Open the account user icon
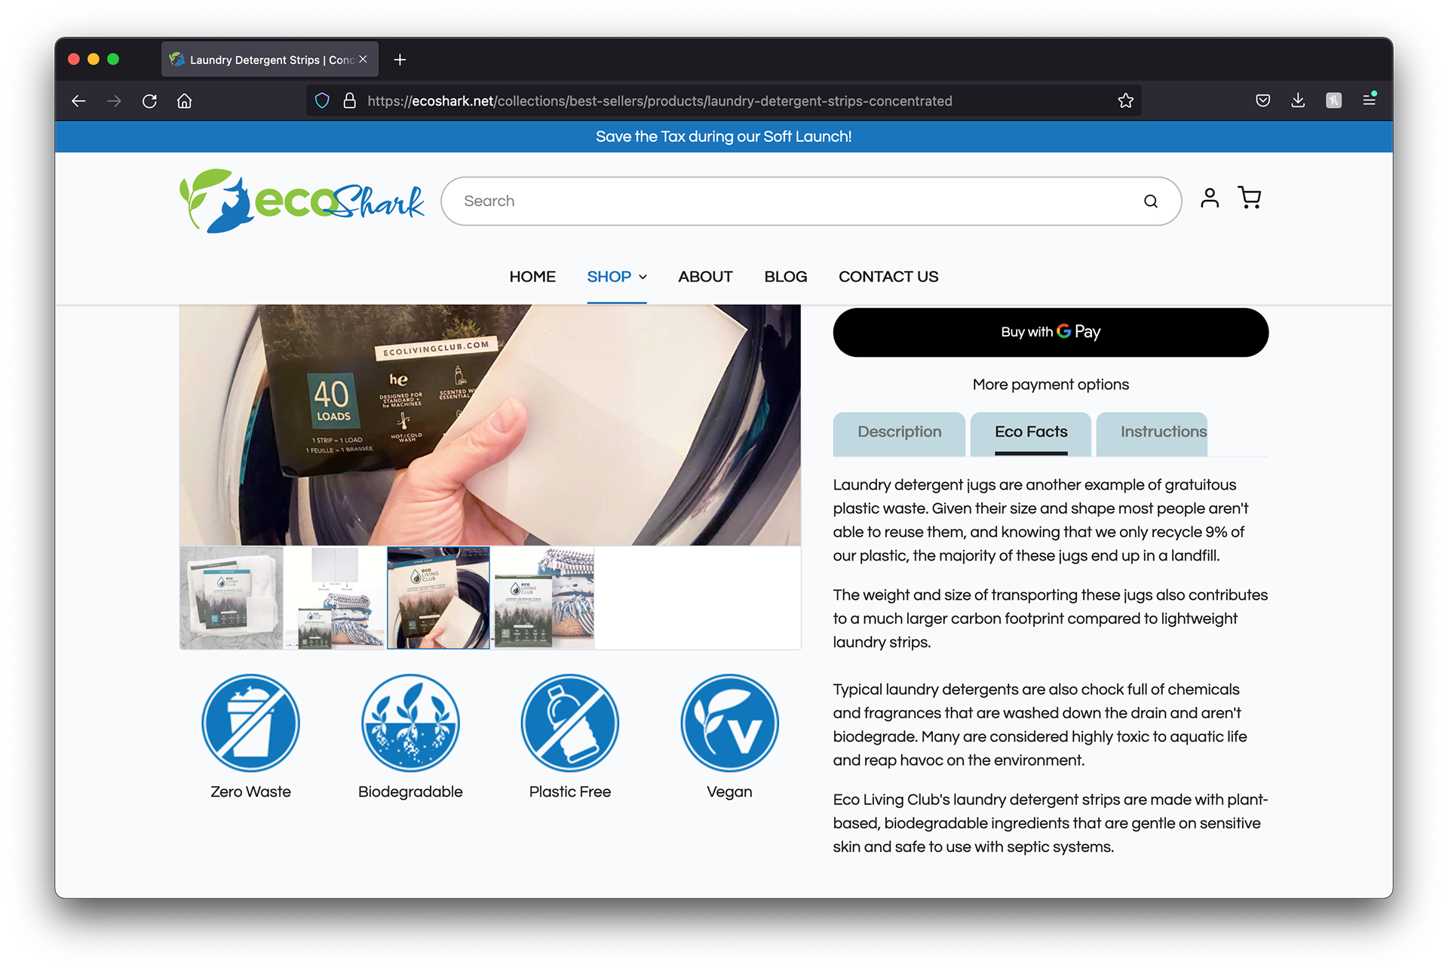Screen dimensions: 1448x971 click(x=1210, y=198)
